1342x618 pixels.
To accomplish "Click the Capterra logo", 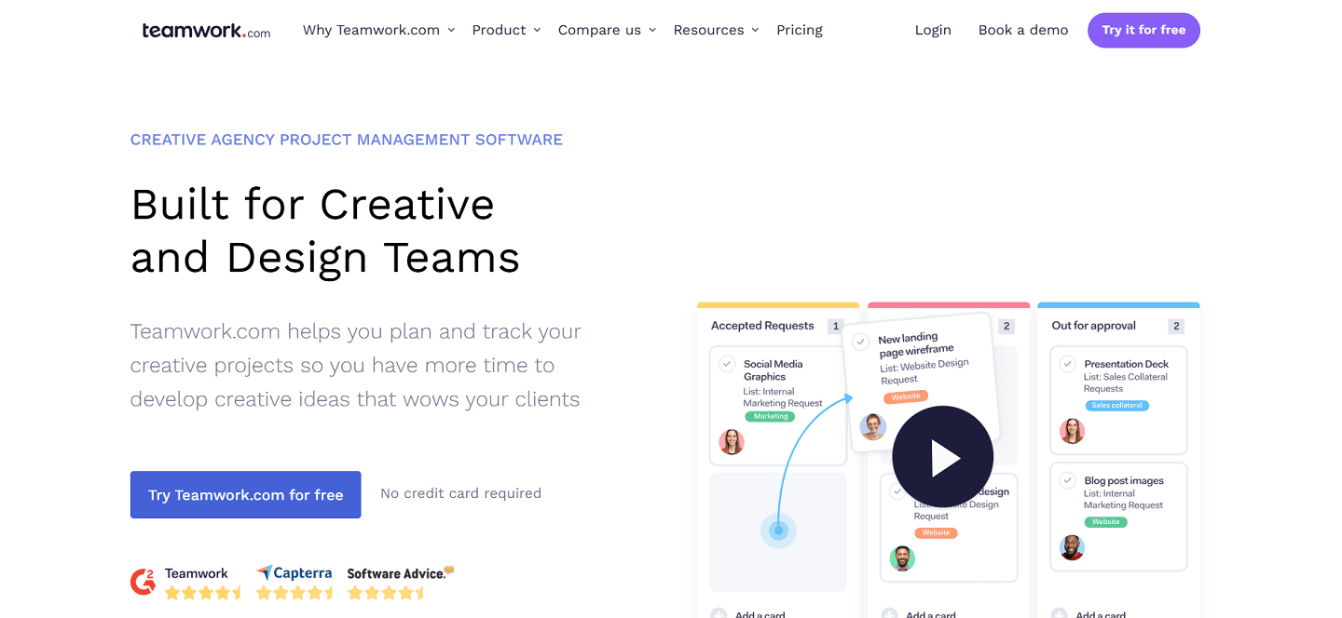I will (x=294, y=574).
